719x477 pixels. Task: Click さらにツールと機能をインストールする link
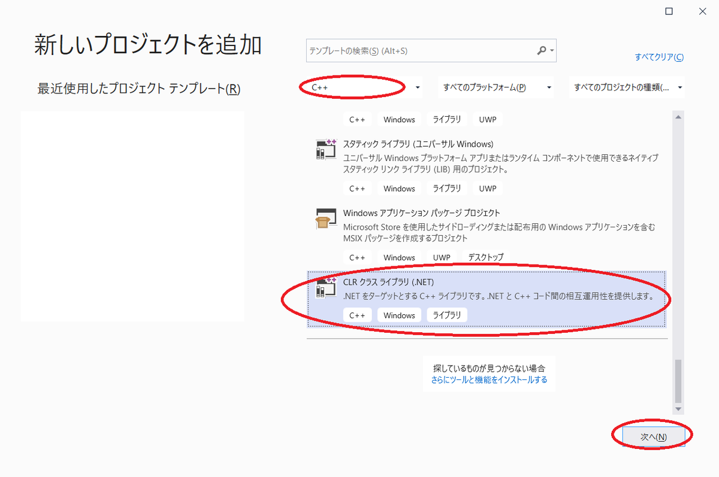[x=490, y=379]
